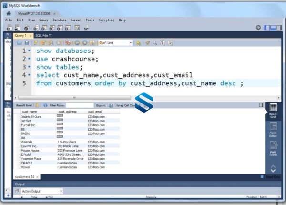
Task: Open the home screen tab icon
Action: 9,13
